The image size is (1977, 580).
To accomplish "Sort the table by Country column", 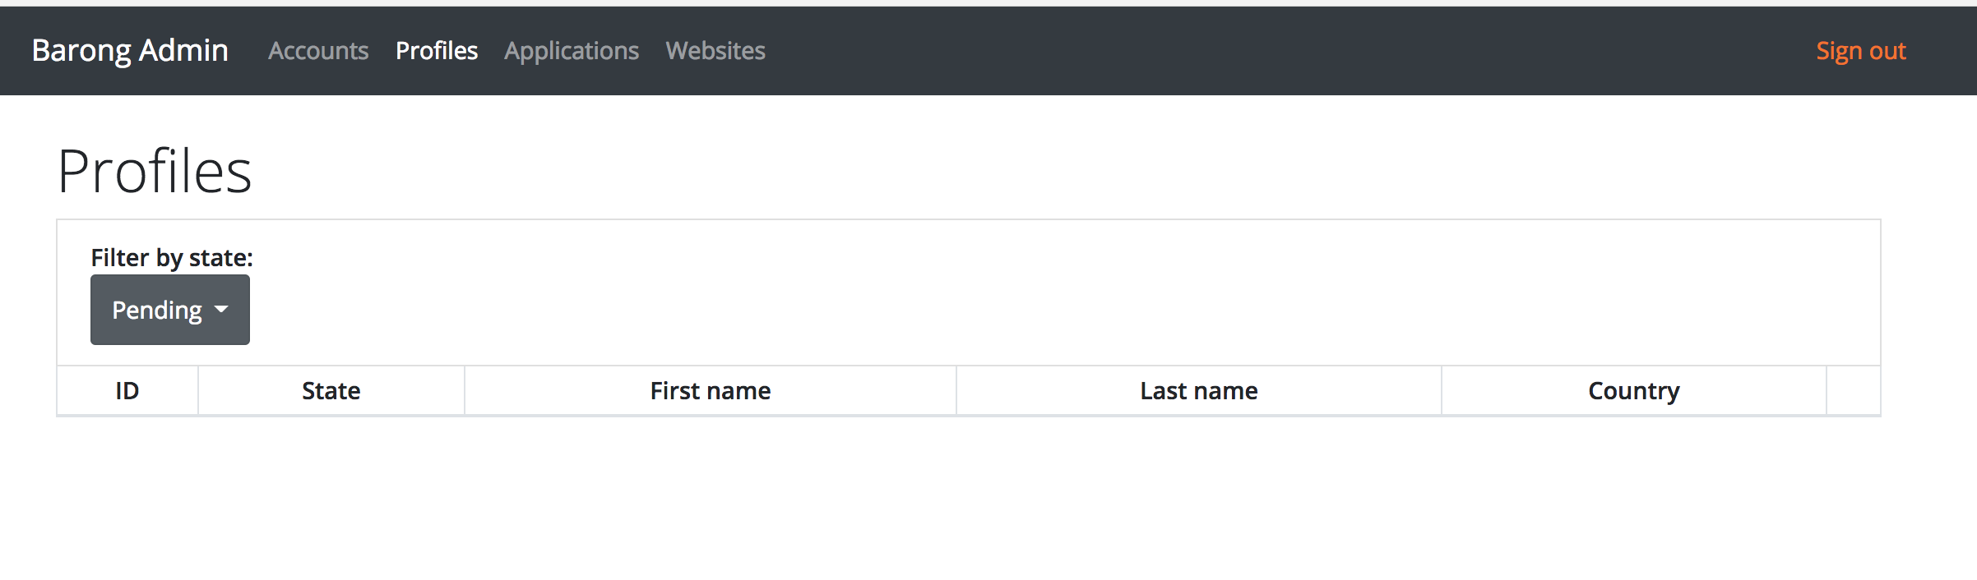I will [x=1632, y=390].
